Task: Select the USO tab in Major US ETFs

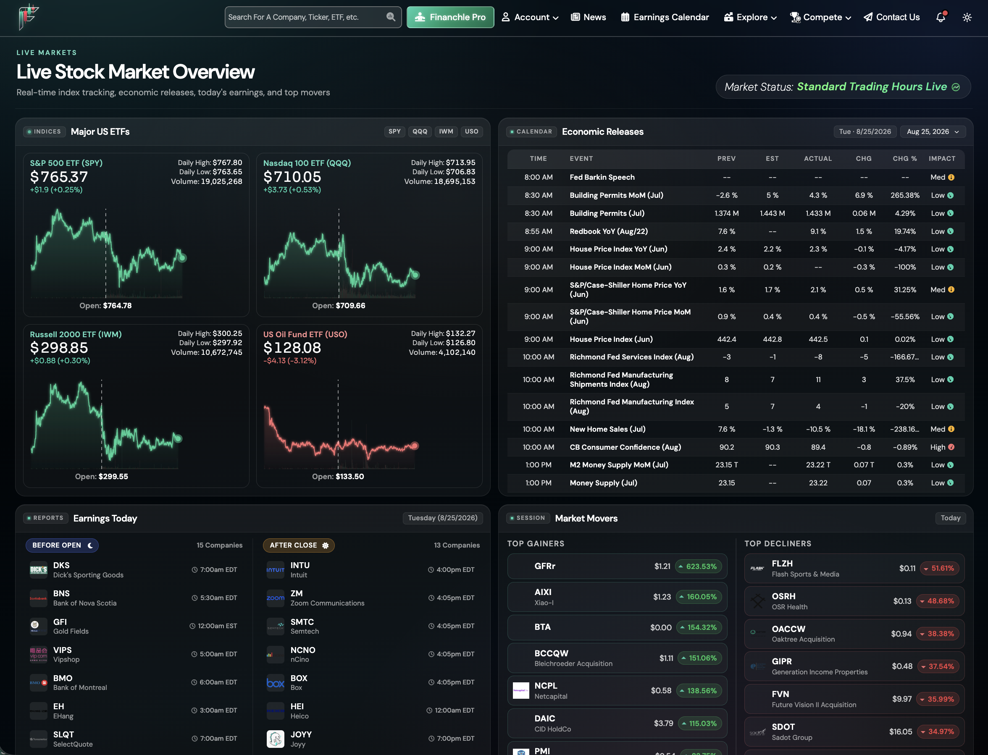Action: 471,132
